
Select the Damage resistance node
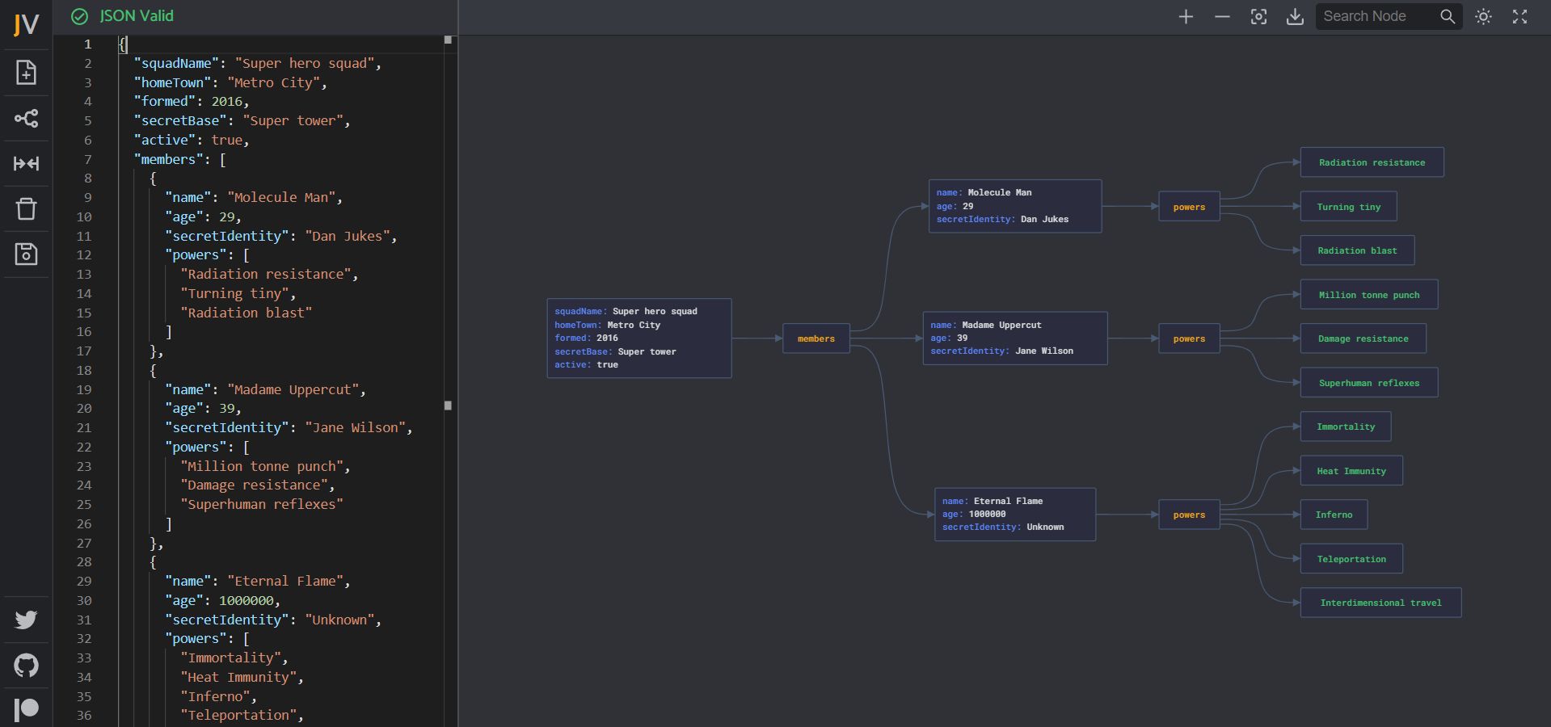tap(1363, 338)
